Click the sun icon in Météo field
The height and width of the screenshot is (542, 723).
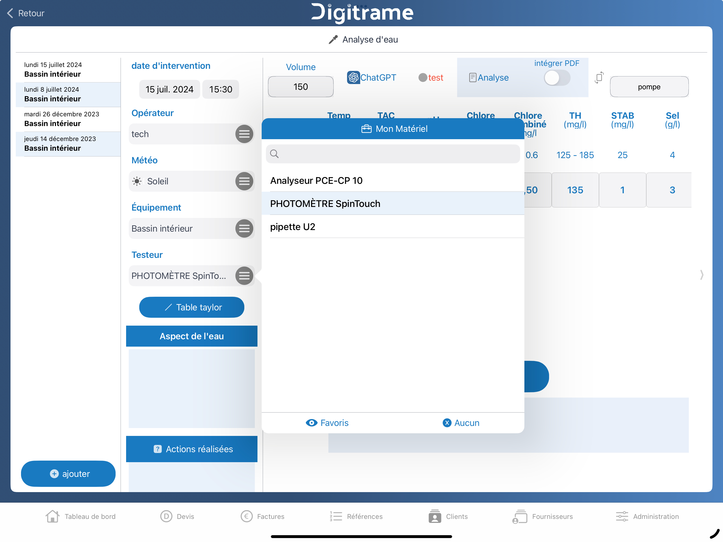click(137, 181)
